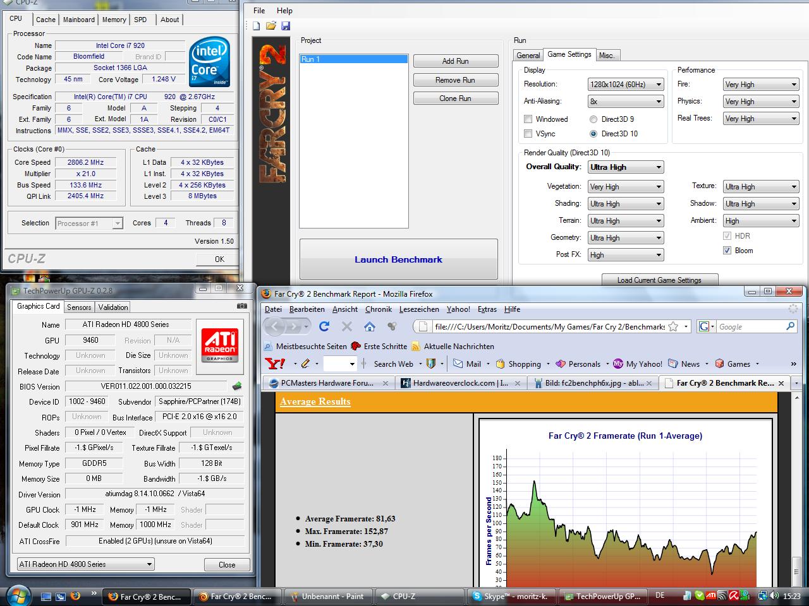Viewport: 809px width, 606px height.
Task: Click the Yahoo toolbar pencil icon
Action: (305, 364)
